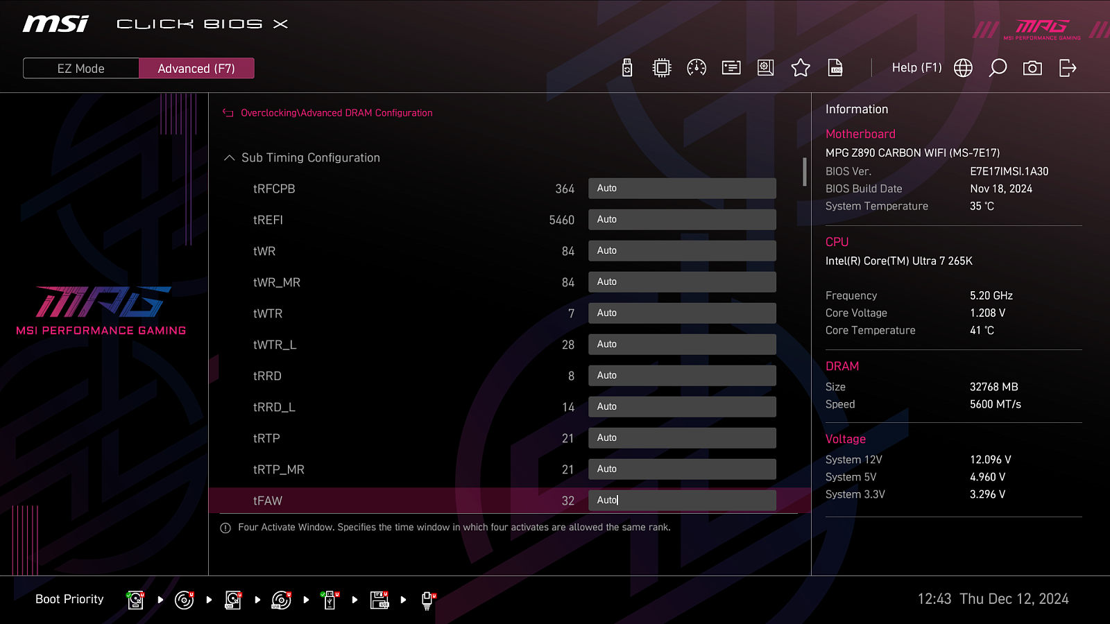Select the tREFI row label

[268, 220]
